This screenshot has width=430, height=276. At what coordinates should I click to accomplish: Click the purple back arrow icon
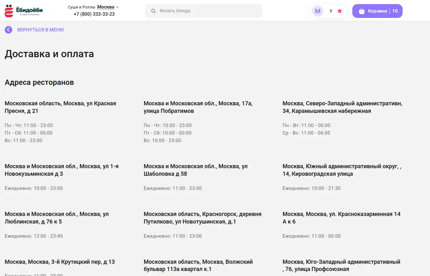[9, 30]
